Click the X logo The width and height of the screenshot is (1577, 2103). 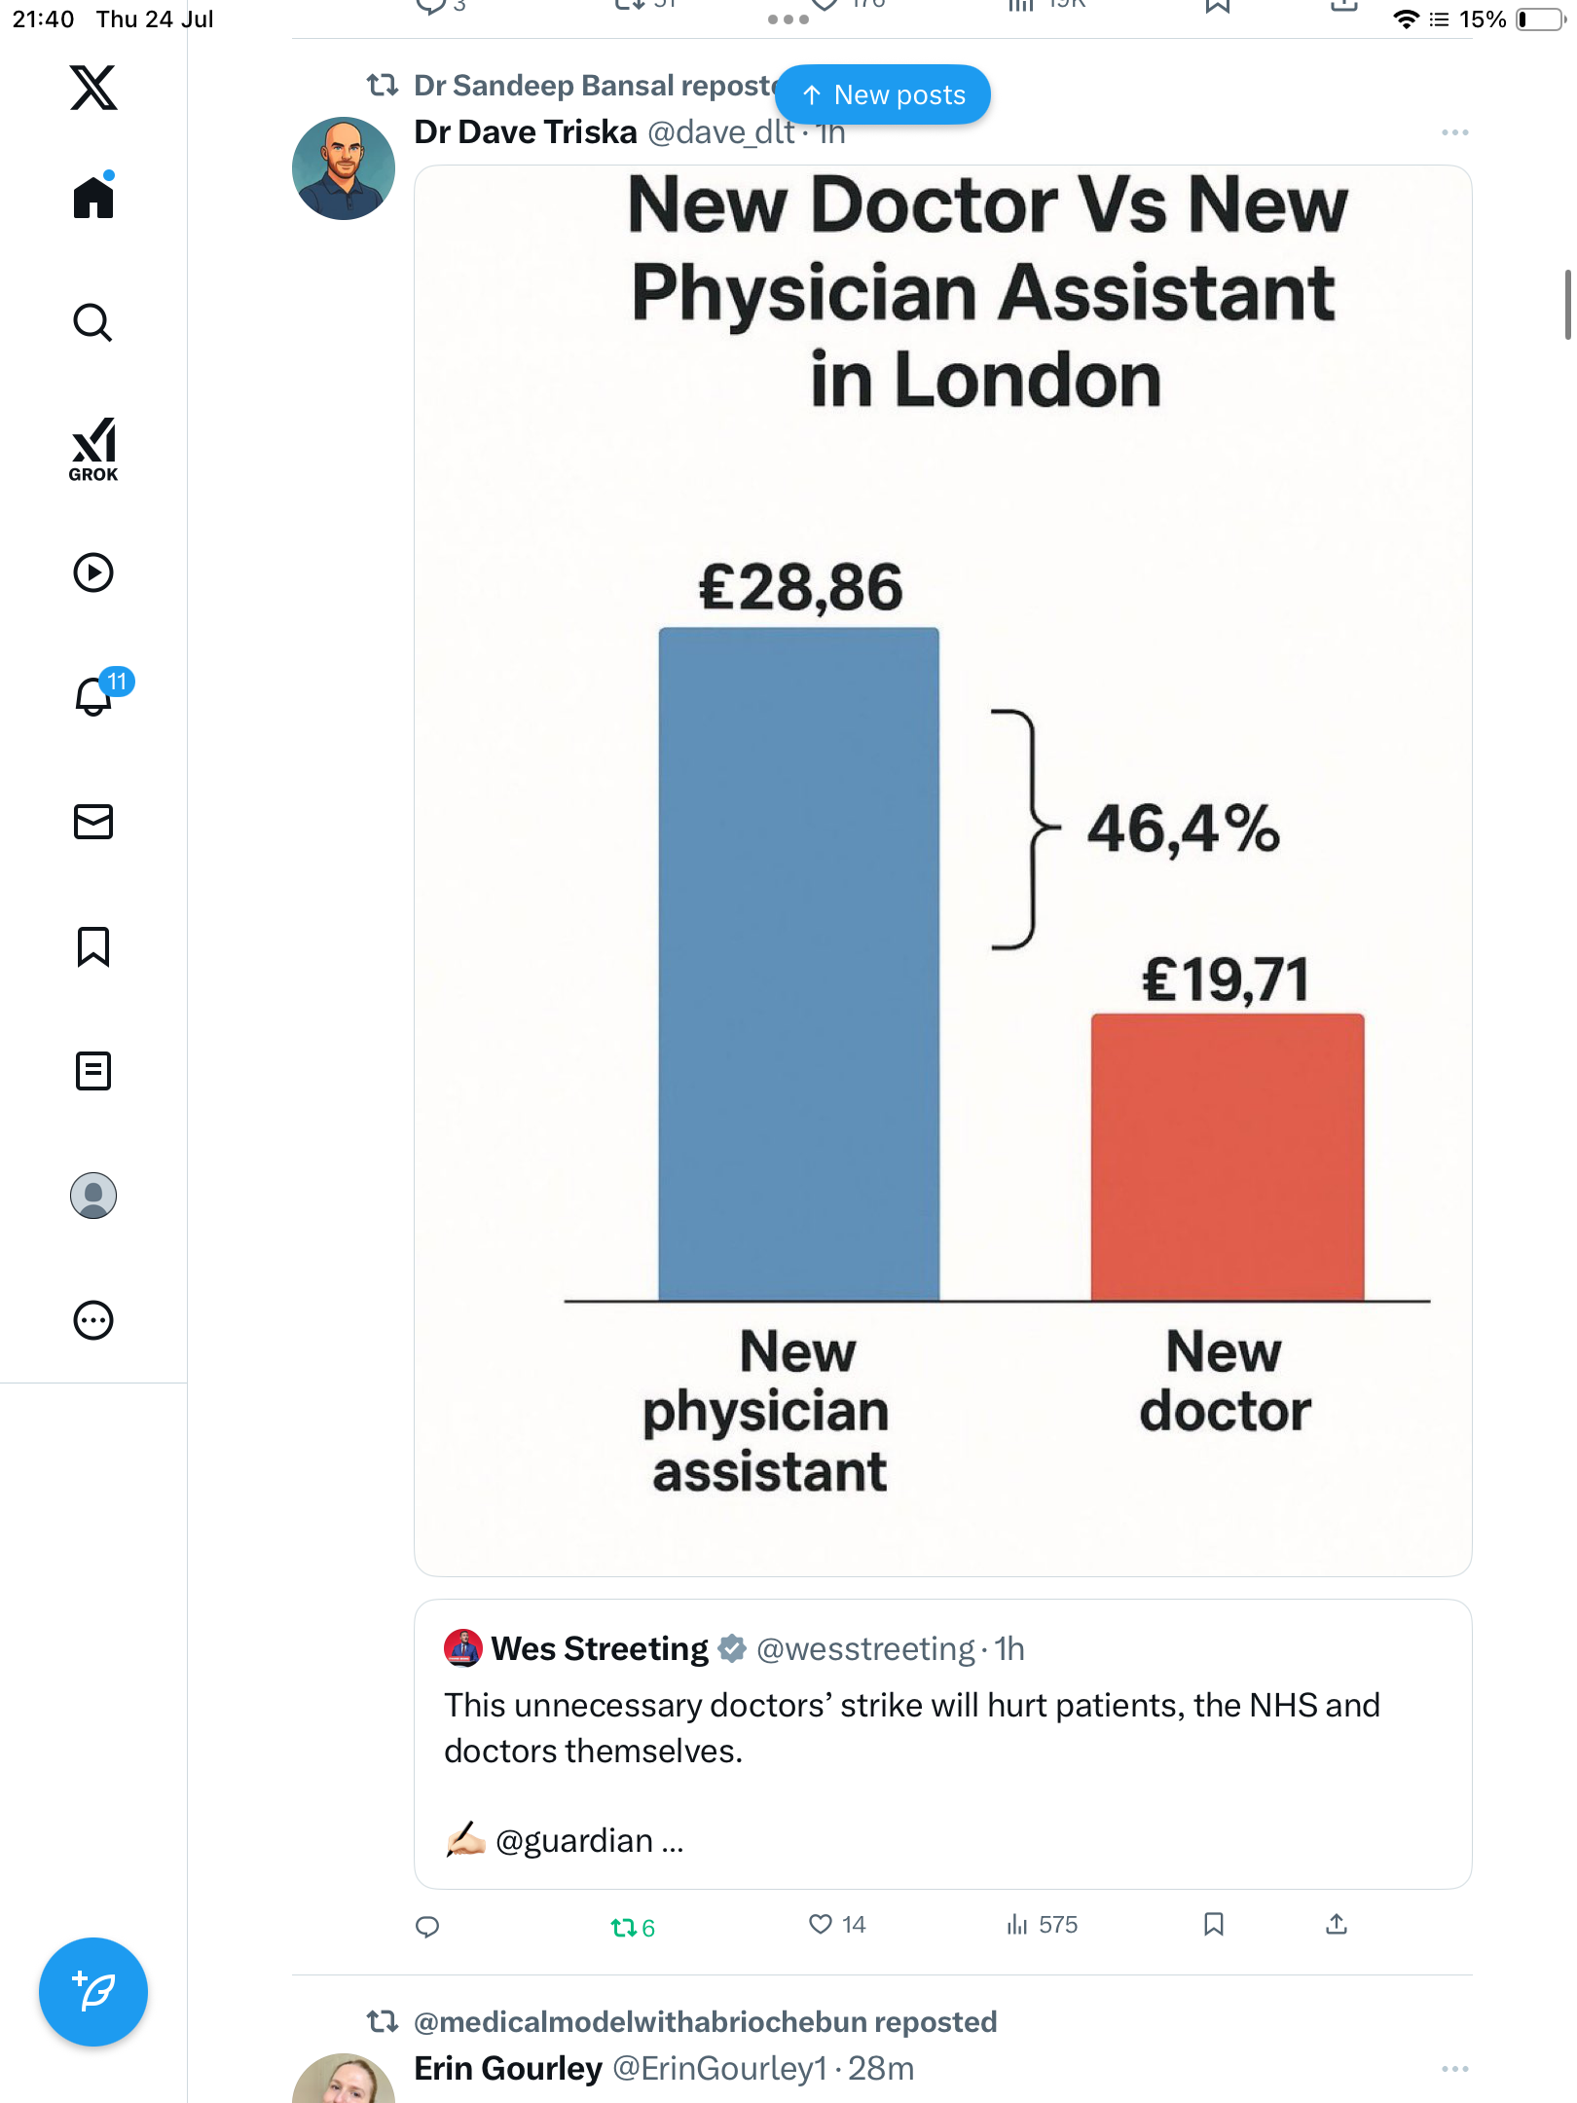tap(93, 88)
